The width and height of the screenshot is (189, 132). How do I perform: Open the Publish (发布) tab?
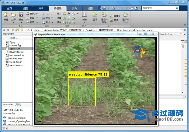tap(74, 8)
